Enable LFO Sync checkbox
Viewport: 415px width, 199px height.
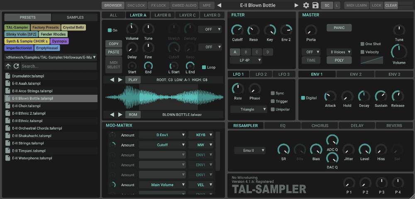(x=273, y=93)
